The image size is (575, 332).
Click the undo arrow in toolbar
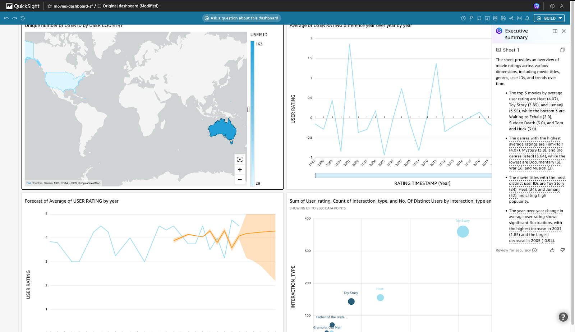[x=6, y=18]
